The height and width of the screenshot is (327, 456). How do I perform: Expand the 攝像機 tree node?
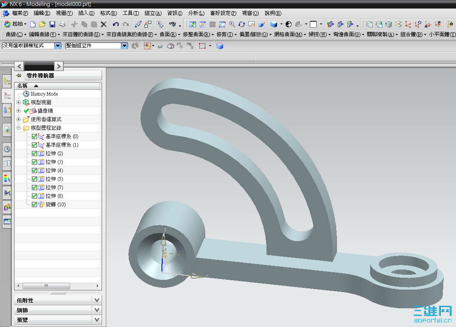click(x=18, y=111)
